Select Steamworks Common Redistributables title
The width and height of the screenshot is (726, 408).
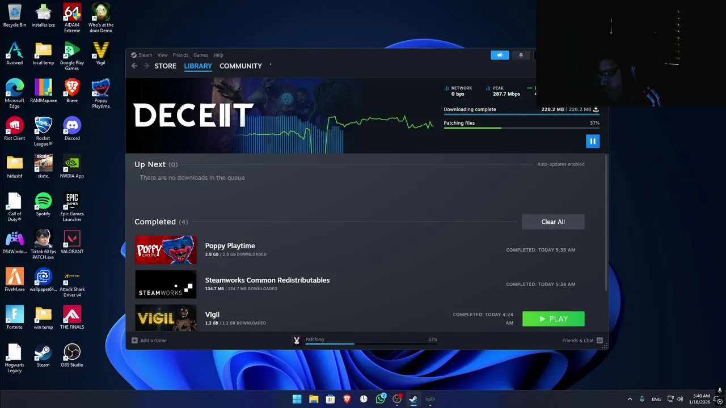[x=267, y=280]
